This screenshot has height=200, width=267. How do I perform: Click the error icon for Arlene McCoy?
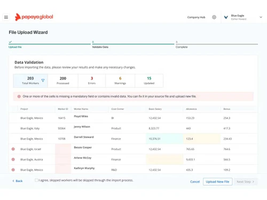coord(13,159)
